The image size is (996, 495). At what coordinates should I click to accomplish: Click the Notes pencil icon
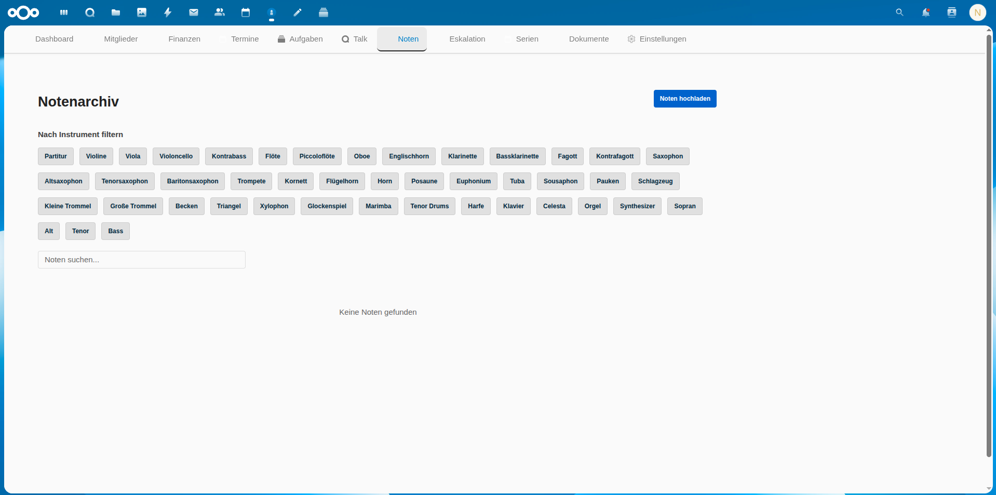pos(298,12)
